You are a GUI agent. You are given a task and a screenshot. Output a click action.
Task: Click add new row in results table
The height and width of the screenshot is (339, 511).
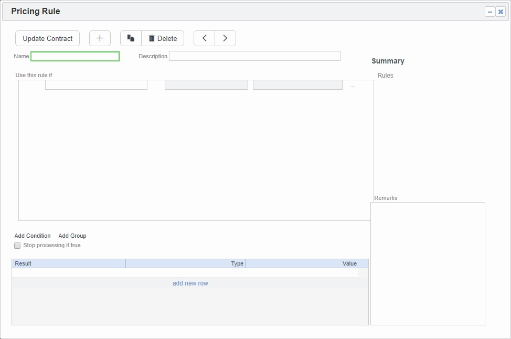(190, 283)
